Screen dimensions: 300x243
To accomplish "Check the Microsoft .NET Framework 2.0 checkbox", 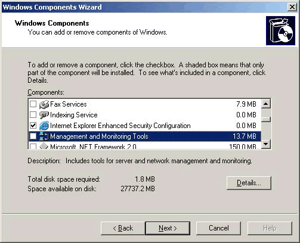I will pos(33,147).
